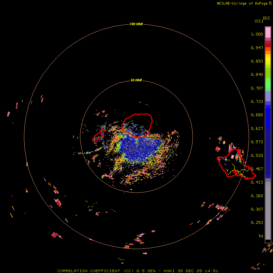This screenshot has width=273, height=273.
Task: Click the 0.947 legend value
Action: click(257, 48)
